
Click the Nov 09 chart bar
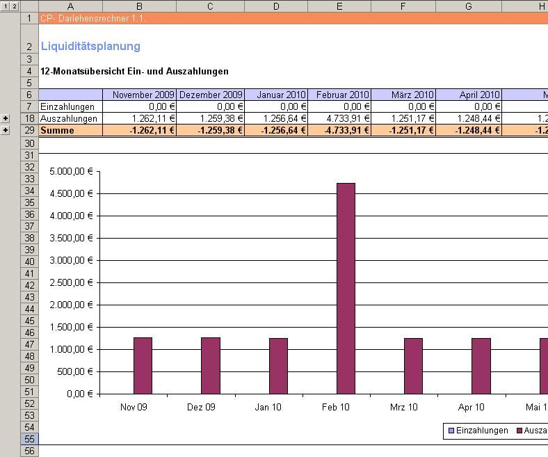coord(143,365)
